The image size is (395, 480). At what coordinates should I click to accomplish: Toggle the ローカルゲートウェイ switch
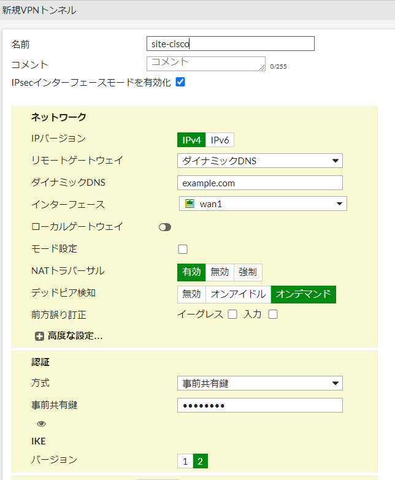tap(165, 227)
